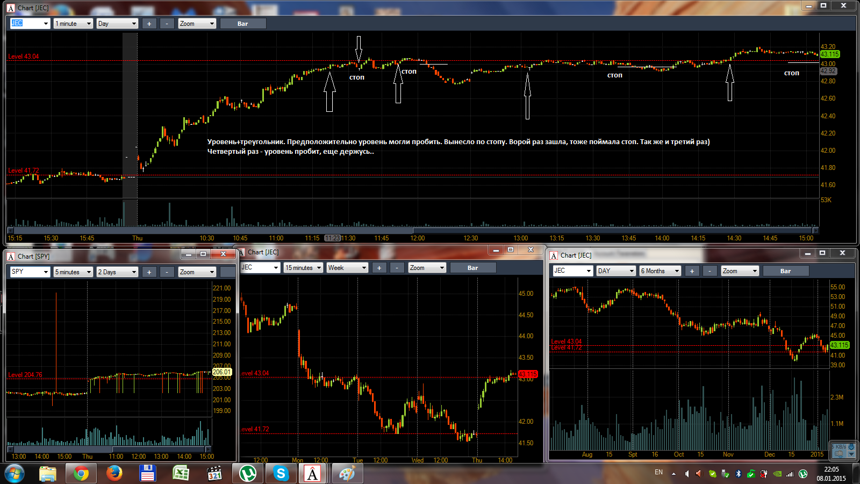Click the minus button in the DAY chart
Screen dimensions: 860x484
tap(709, 271)
